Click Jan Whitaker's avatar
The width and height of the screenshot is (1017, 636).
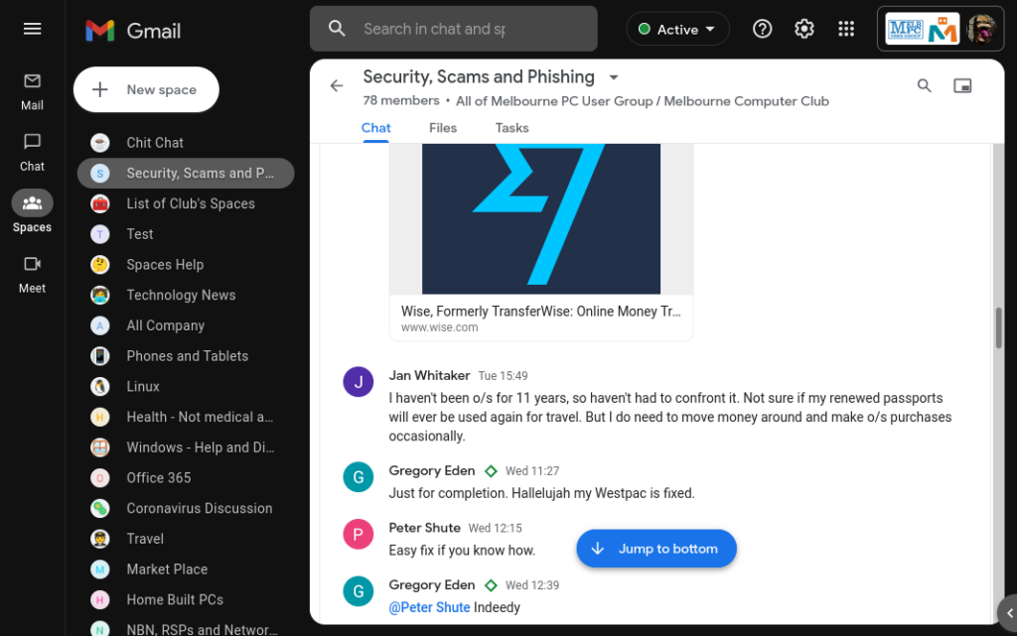[x=358, y=381]
